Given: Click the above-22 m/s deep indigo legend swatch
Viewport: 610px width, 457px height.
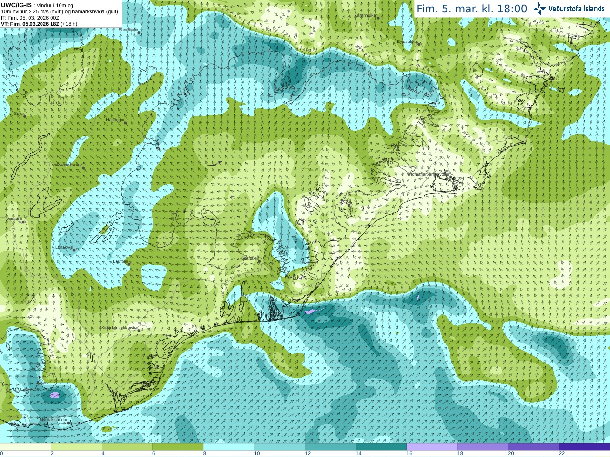Looking at the screenshot, I should pyautogui.click(x=584, y=447).
